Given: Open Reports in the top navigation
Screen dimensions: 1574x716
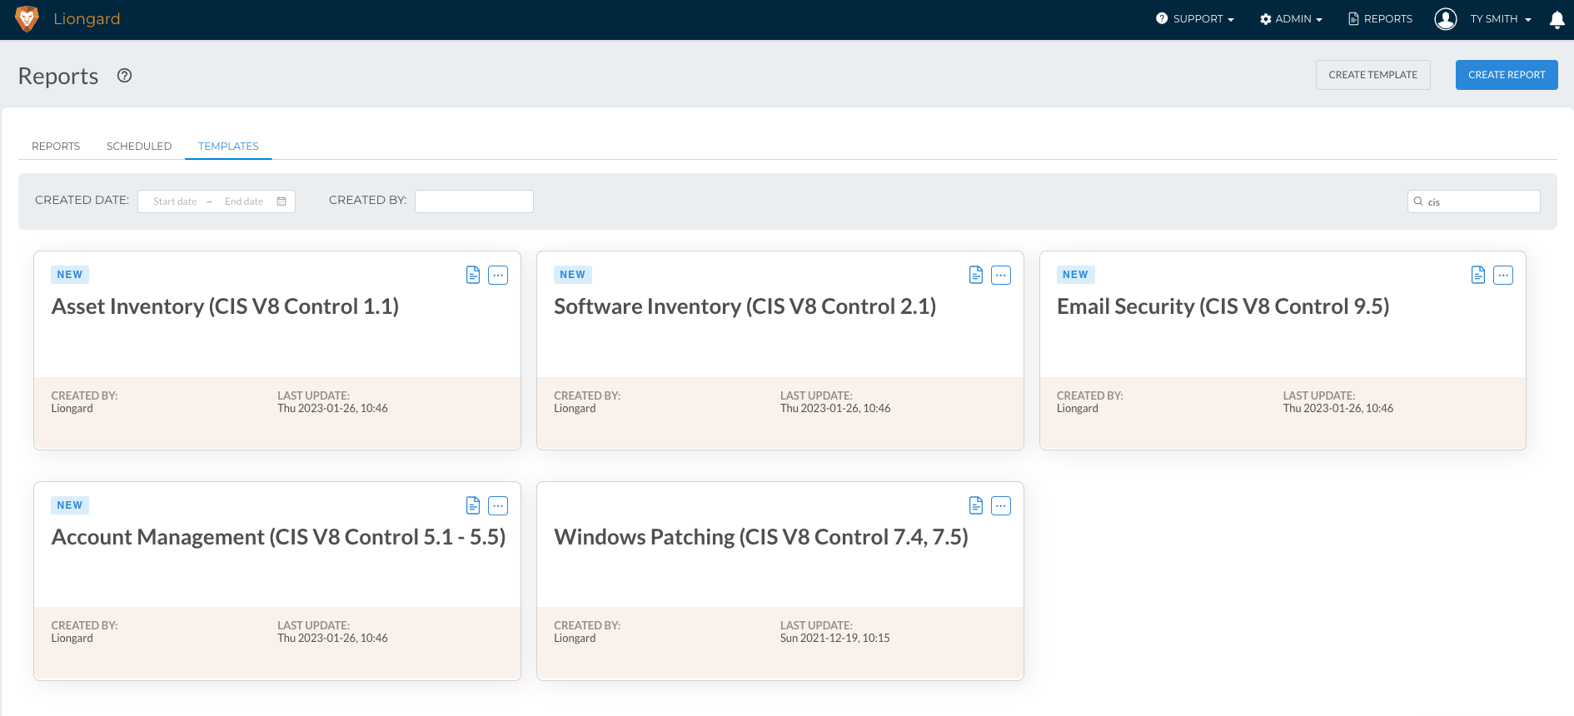Looking at the screenshot, I should coord(1380,19).
